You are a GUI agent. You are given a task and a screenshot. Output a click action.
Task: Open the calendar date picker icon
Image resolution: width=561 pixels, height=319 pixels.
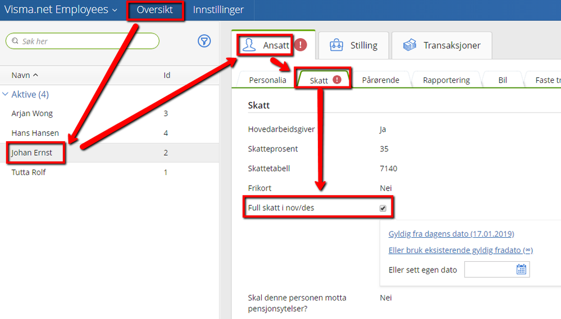(521, 269)
